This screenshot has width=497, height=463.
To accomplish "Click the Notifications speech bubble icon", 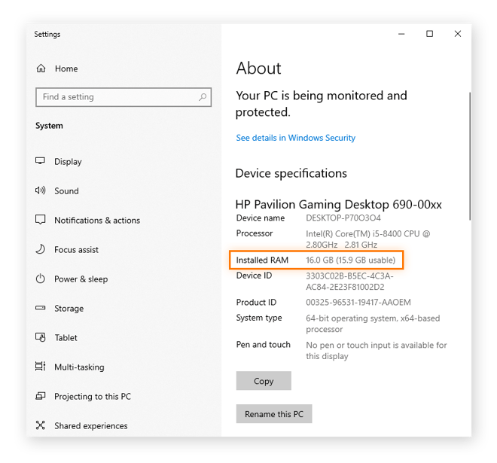I will [40, 220].
